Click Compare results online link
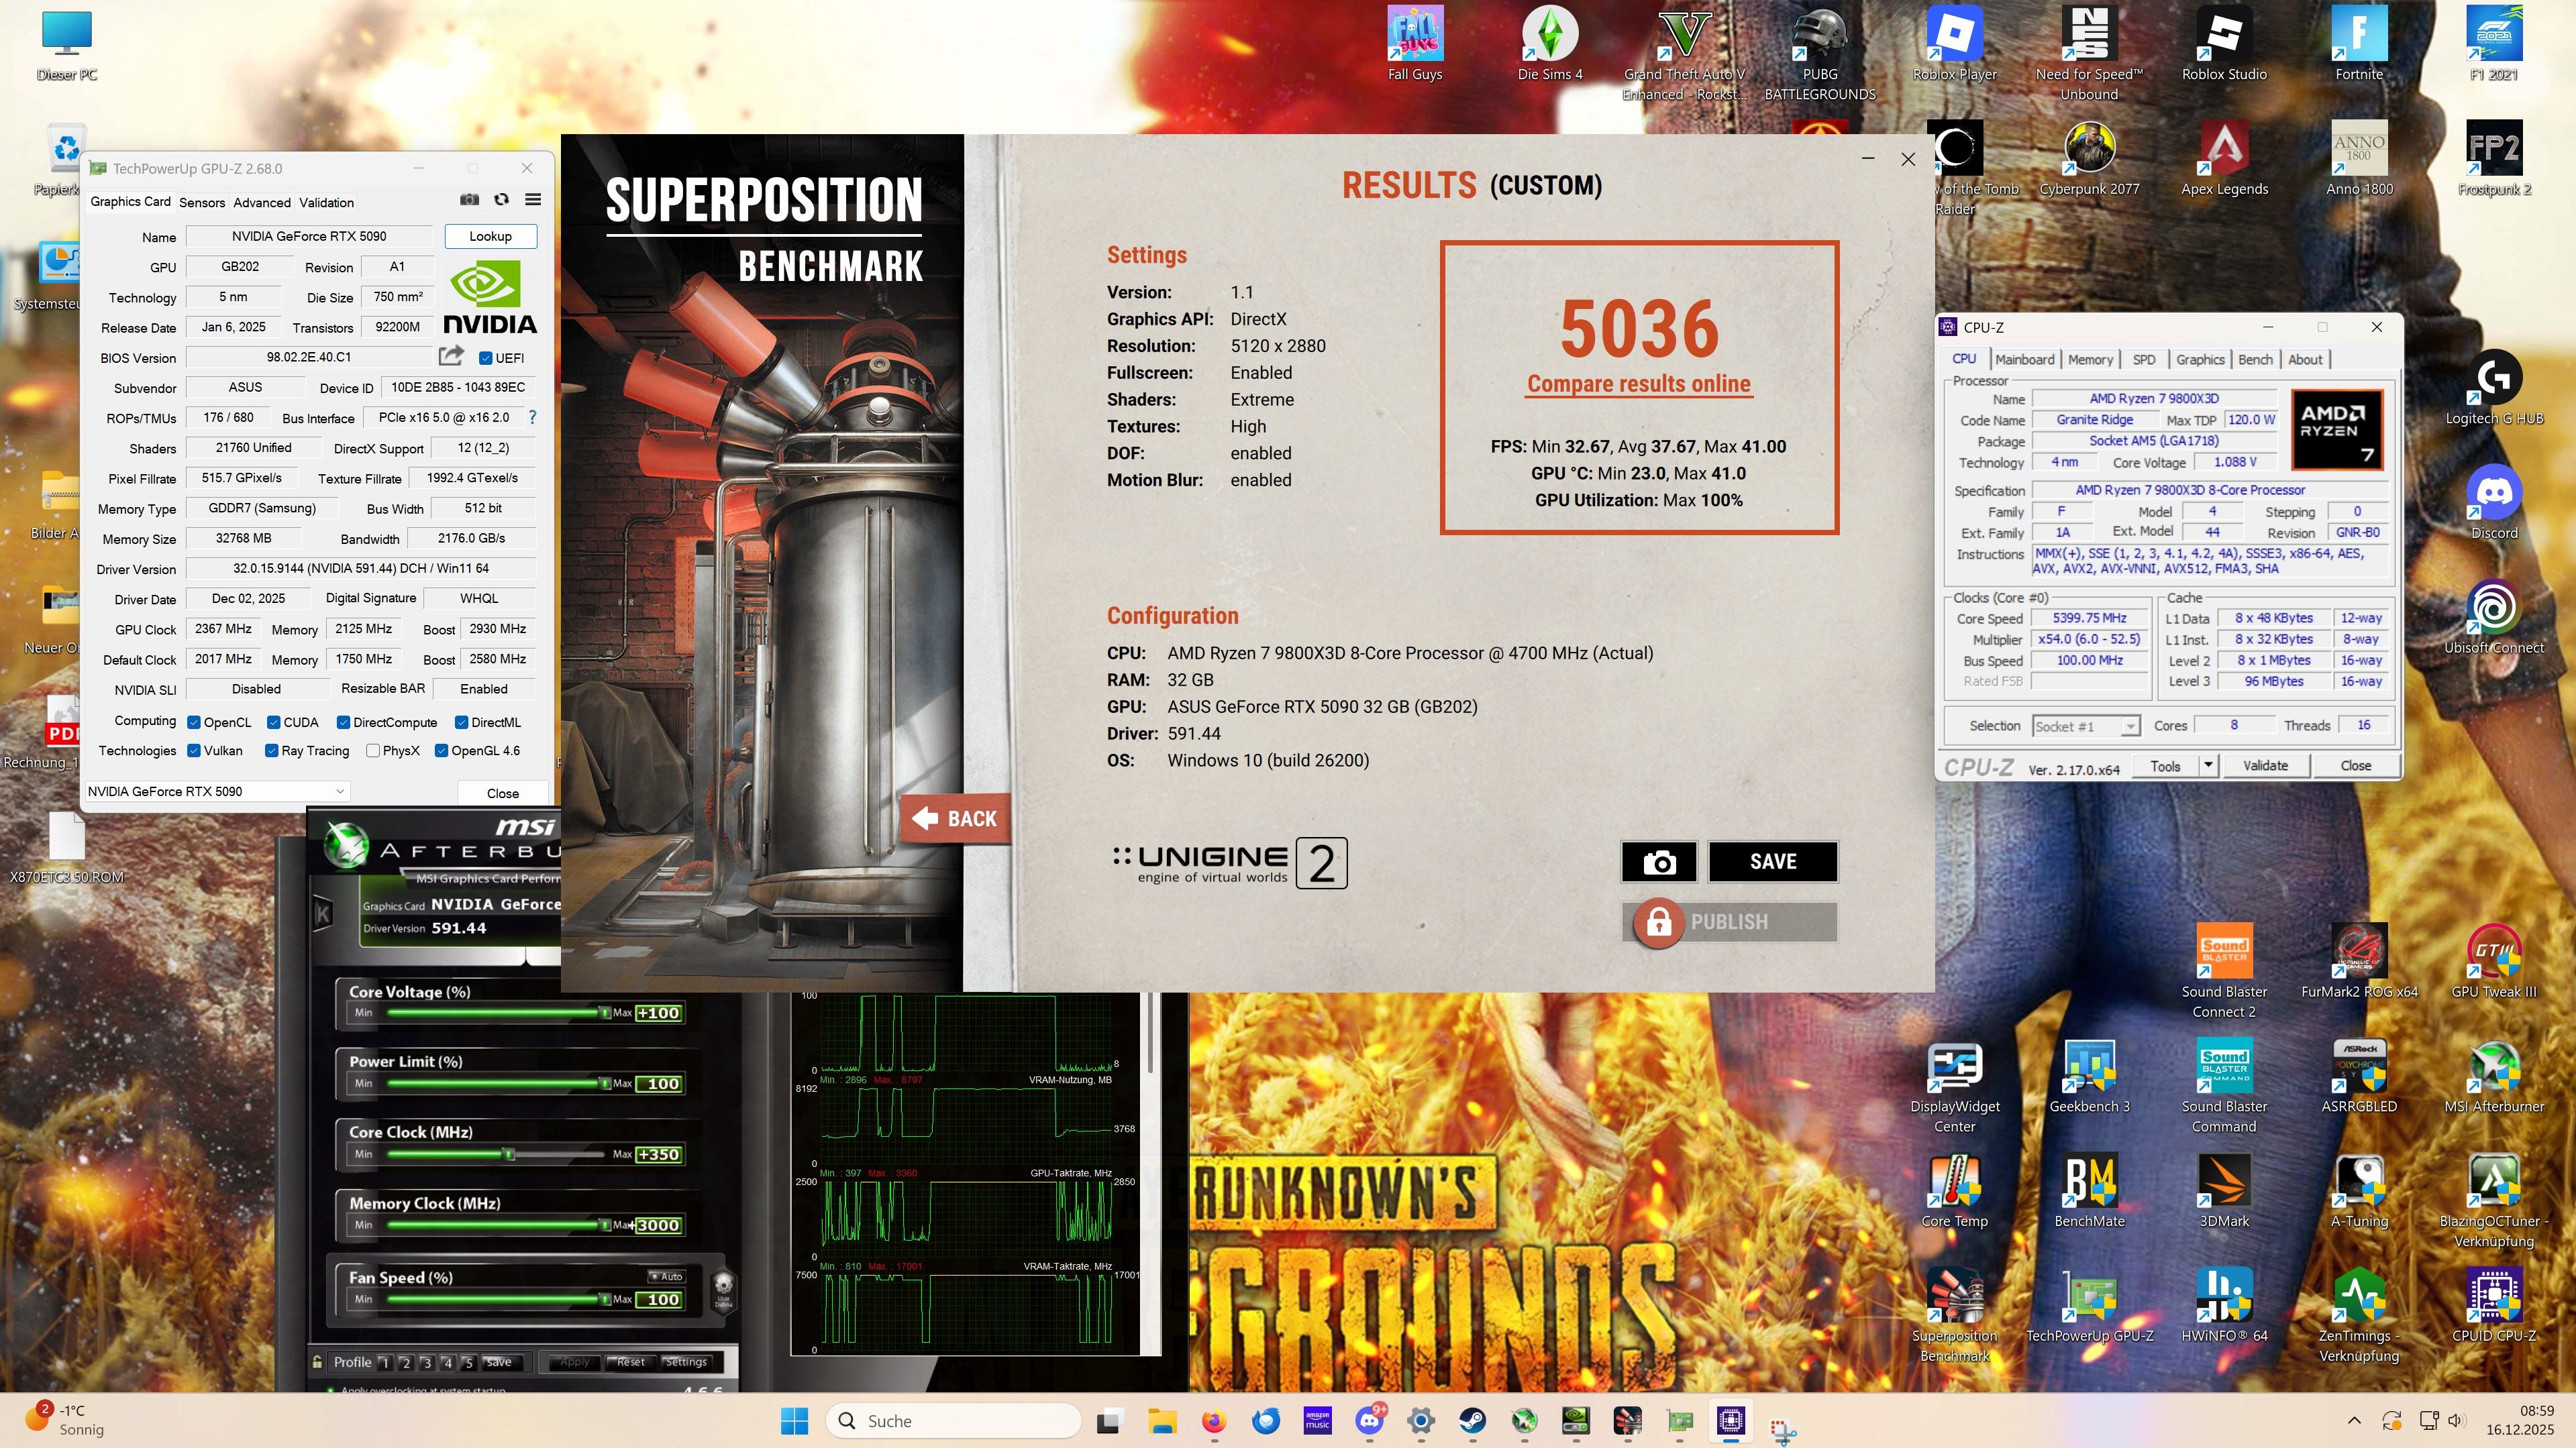 coord(1638,384)
